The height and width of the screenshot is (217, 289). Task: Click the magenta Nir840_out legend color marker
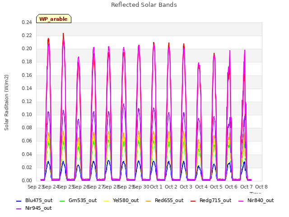pyautogui.click(x=242, y=201)
